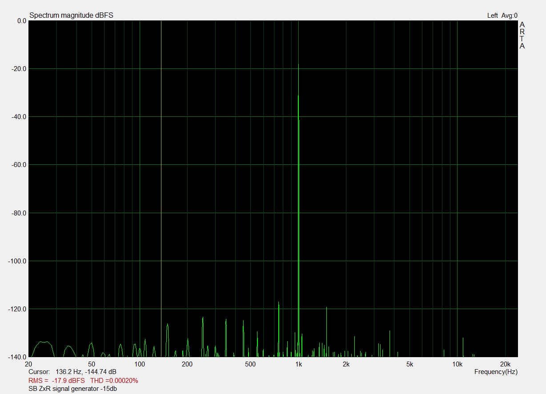
Task: Click the 1k x-axis label
Action: [x=298, y=364]
